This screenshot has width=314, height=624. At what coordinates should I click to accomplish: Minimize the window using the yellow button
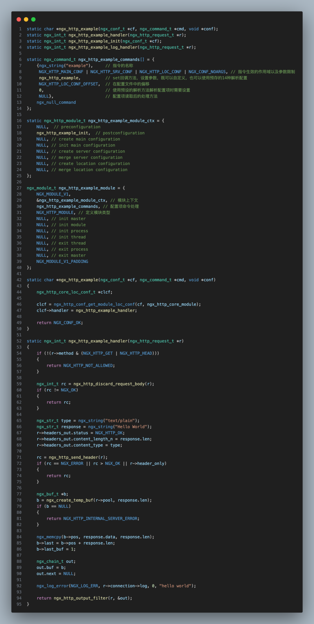[x=26, y=19]
